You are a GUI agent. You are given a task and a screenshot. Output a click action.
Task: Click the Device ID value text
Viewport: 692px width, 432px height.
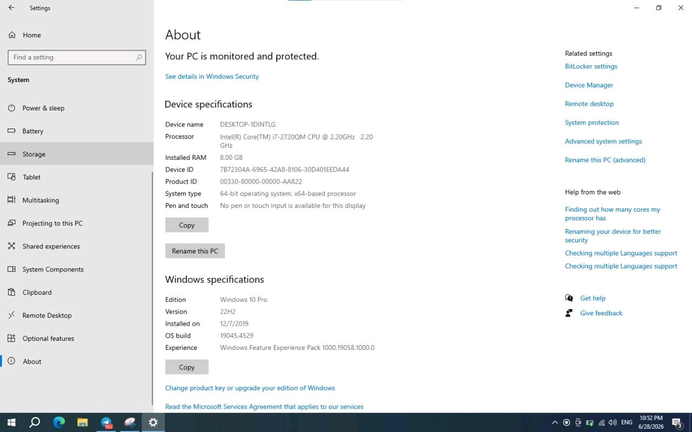[284, 170]
